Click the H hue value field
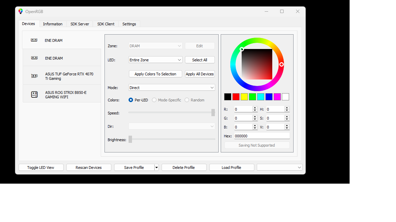Image resolution: width=396 pixels, height=222 pixels. [276, 109]
